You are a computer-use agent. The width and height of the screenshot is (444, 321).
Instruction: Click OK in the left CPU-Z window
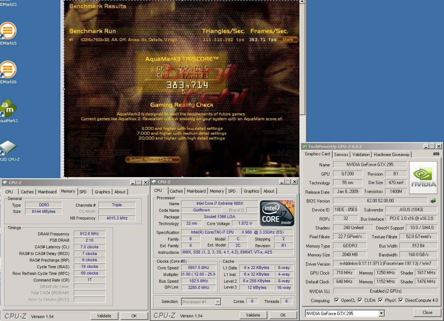[134, 316]
